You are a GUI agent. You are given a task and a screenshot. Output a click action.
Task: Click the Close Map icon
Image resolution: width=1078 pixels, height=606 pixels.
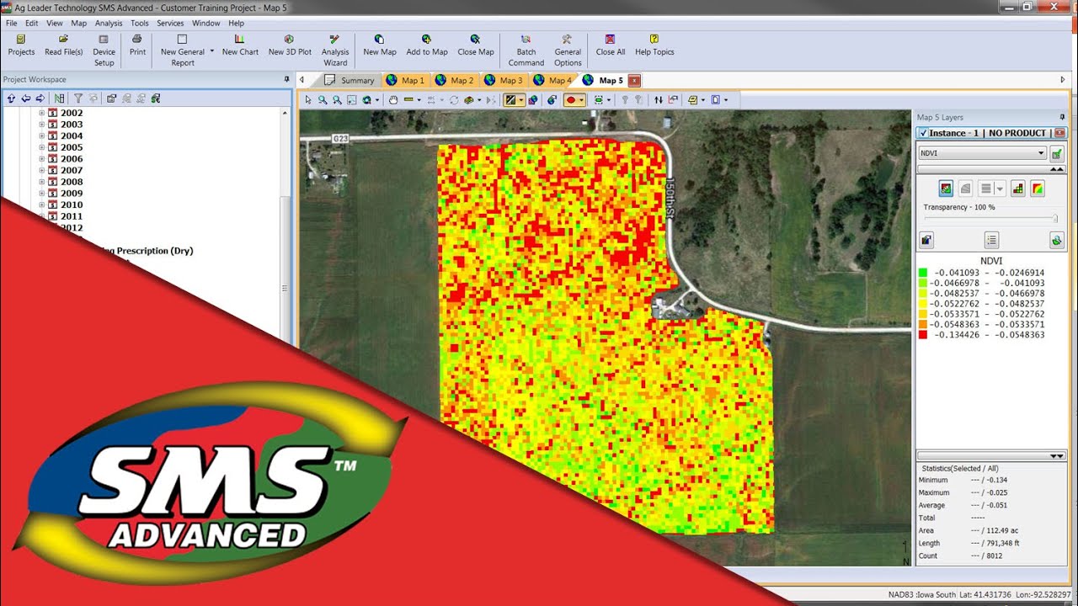476,39
